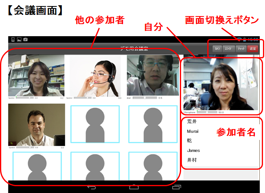Select empty slot below the lanyard man video
The width and height of the screenshot is (265, 193).
(x=37, y=166)
